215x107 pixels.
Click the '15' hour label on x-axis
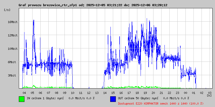click(113, 93)
